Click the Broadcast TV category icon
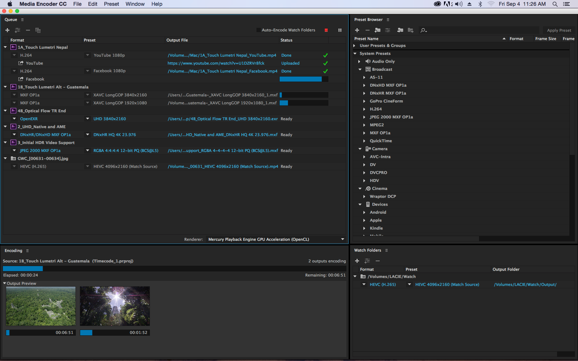578x361 pixels. 368,69
